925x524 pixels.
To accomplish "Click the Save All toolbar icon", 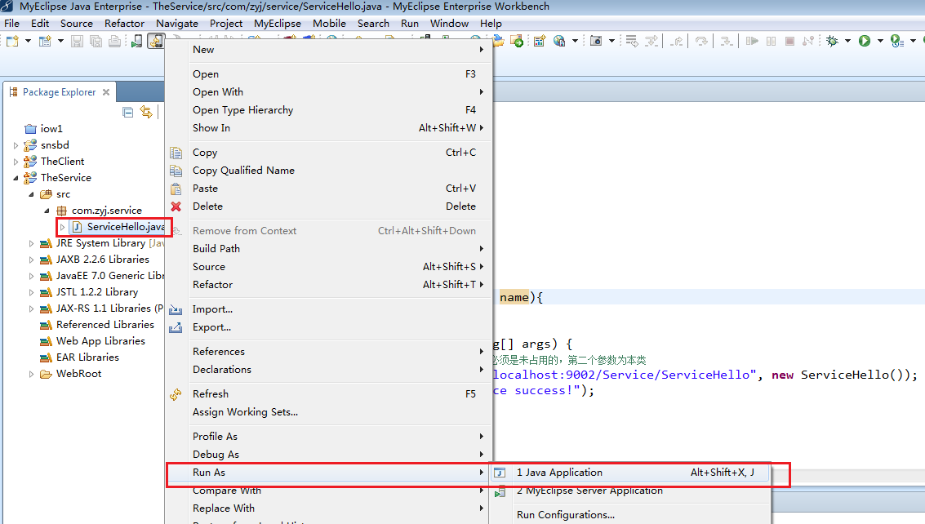I will coord(96,41).
